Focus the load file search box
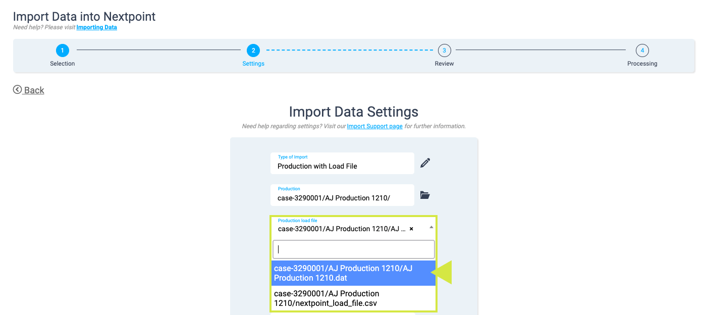This screenshot has height=315, width=707. point(353,249)
